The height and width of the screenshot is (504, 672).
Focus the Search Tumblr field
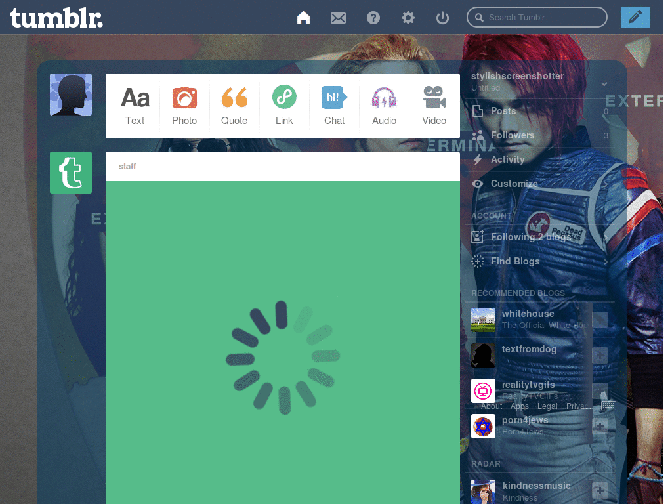coord(537,17)
